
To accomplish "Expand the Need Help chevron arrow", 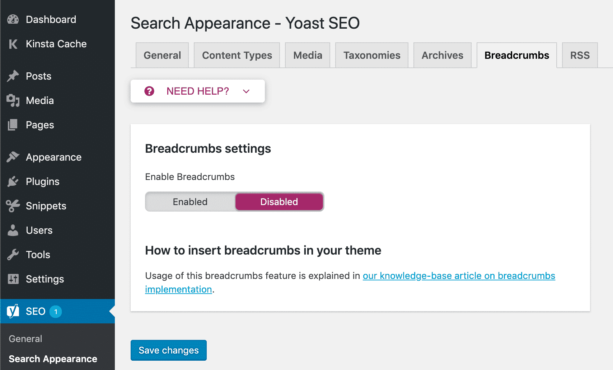I will point(246,91).
